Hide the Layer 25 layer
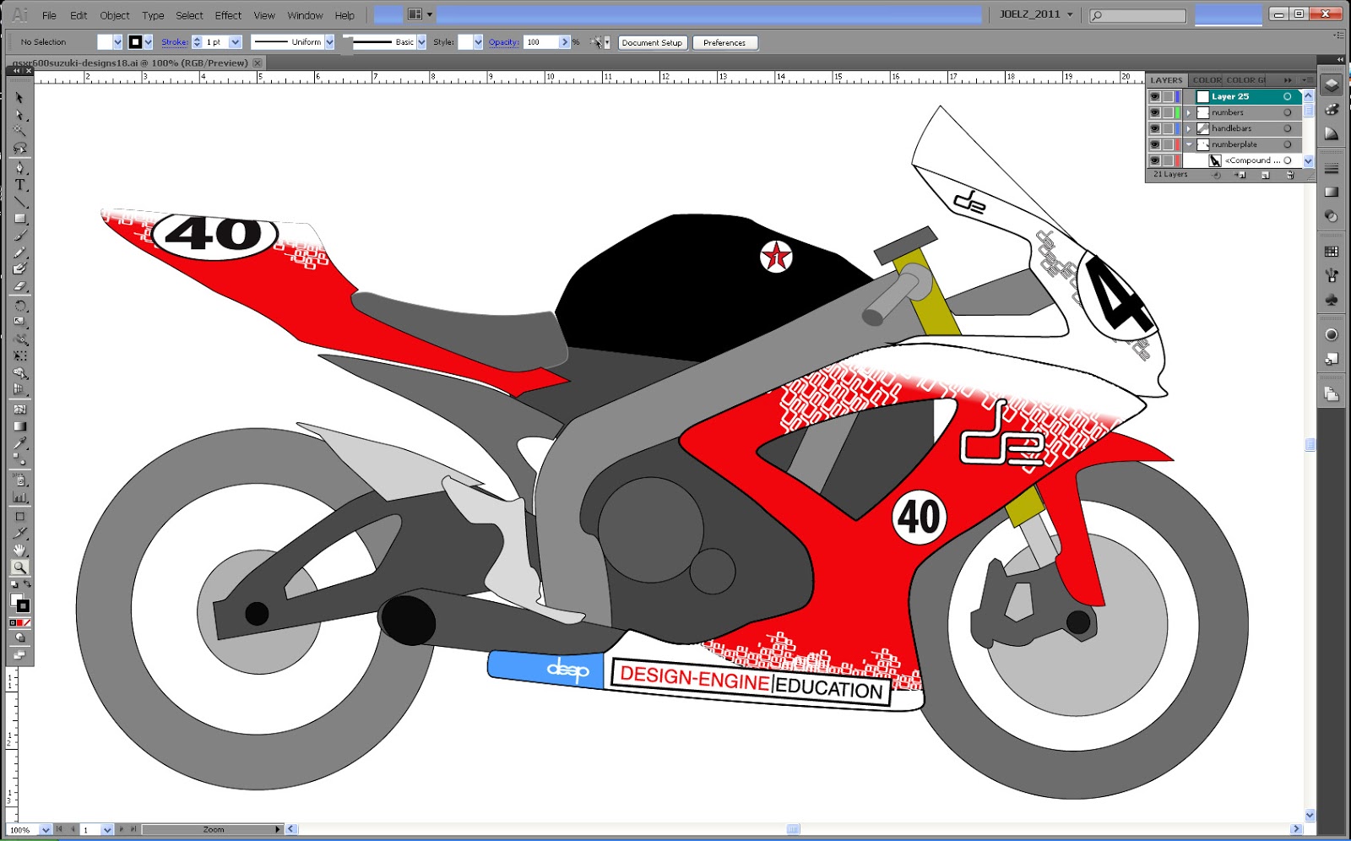The width and height of the screenshot is (1351, 841). point(1154,96)
